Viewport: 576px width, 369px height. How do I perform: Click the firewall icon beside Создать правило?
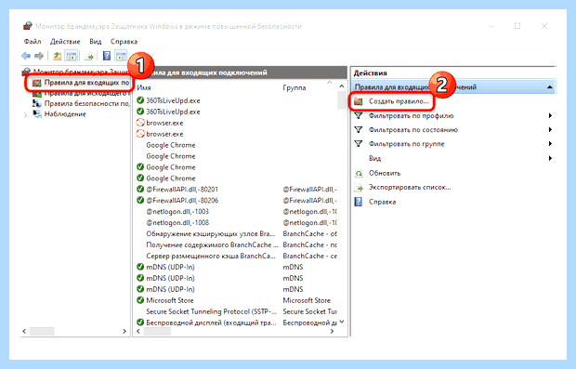click(x=359, y=101)
